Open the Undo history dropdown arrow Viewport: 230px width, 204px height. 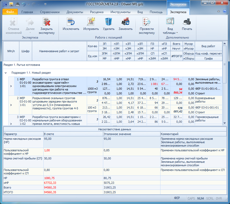click(28, 4)
